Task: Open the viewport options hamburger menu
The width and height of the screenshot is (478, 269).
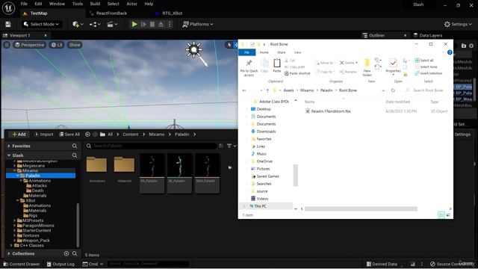Action: [7, 45]
